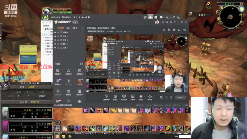Select the first orange scene tab
Viewport: 247px width, 139px height.
pyautogui.click(x=61, y=28)
